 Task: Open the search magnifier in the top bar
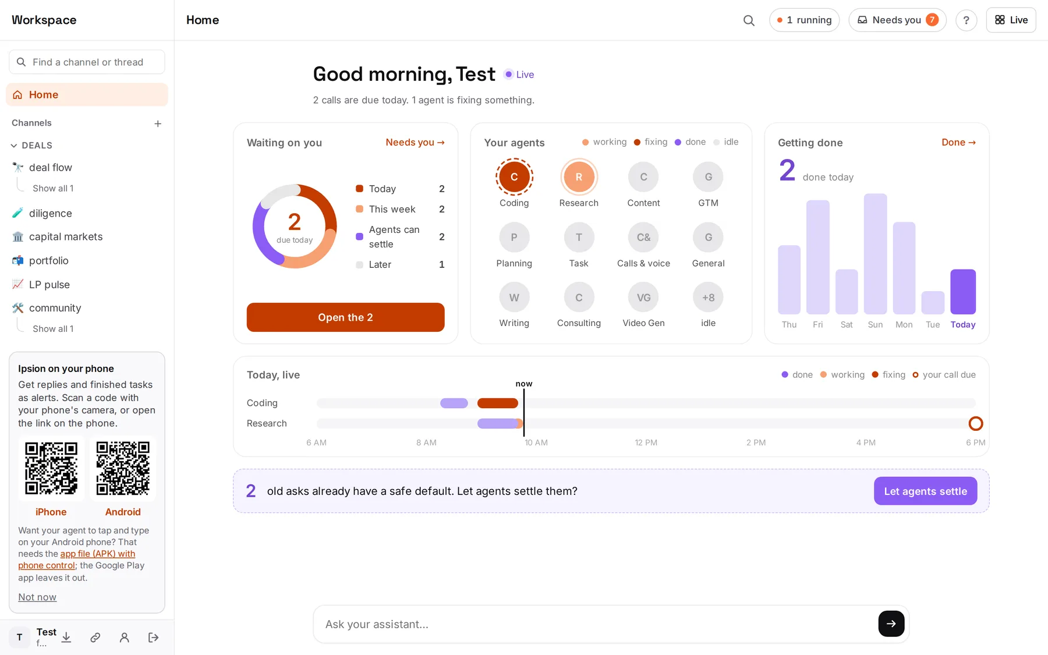pyautogui.click(x=749, y=20)
